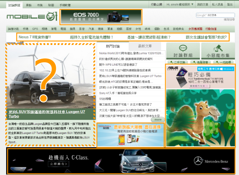Click the Mercedes-Benz C-Class banner
The height and width of the screenshot is (175, 239).
tap(121, 161)
